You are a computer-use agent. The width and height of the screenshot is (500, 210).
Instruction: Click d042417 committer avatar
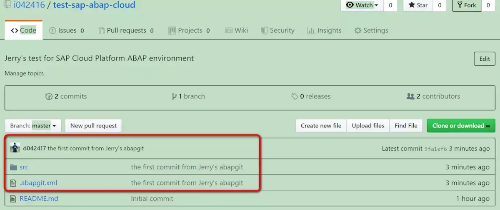(15, 148)
